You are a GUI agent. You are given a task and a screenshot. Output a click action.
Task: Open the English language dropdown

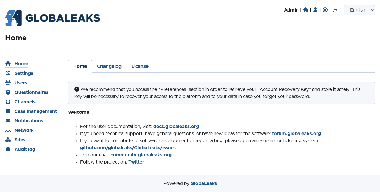pyautogui.click(x=359, y=10)
